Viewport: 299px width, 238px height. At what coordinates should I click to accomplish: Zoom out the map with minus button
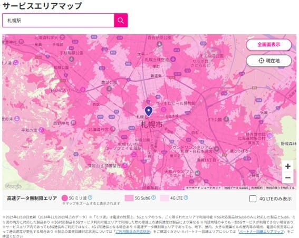point(287,178)
